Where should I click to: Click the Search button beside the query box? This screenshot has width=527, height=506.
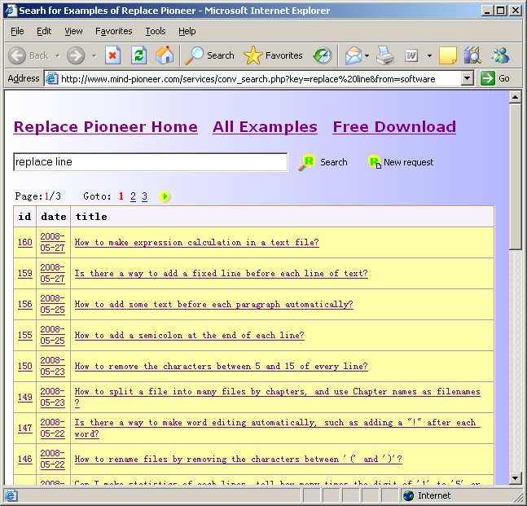(x=323, y=162)
